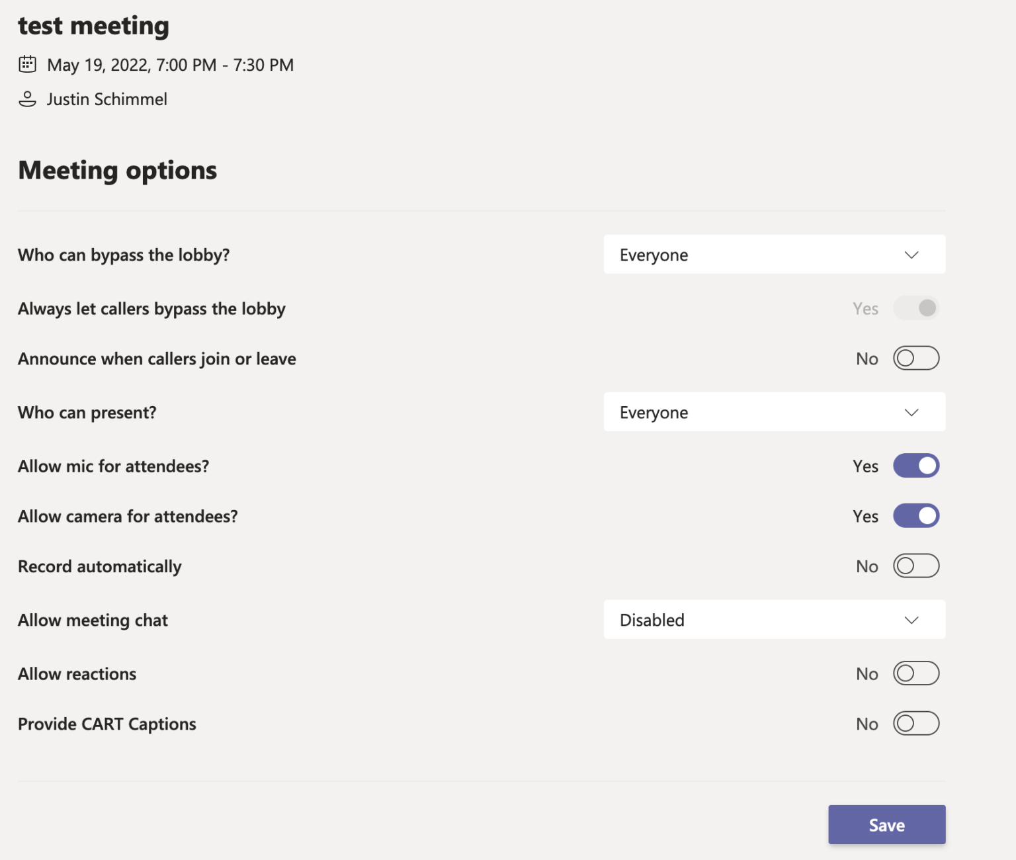Screen dimensions: 1016x860
Task: Expand the 'Who can present?' dropdown
Action: (x=774, y=411)
